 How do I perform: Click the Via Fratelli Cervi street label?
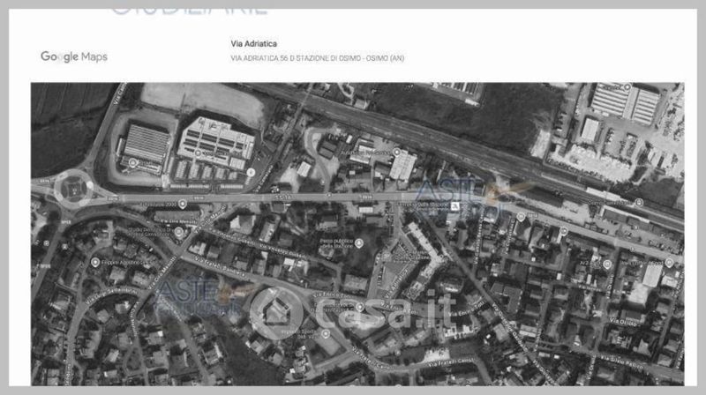[x=452, y=362]
